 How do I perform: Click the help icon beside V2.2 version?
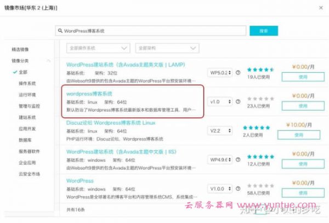(x=238, y=130)
